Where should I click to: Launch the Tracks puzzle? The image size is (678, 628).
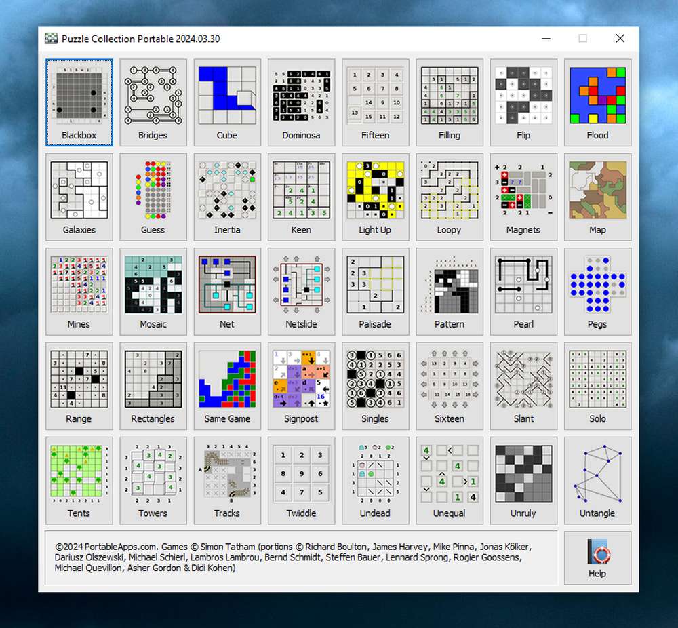(x=227, y=481)
